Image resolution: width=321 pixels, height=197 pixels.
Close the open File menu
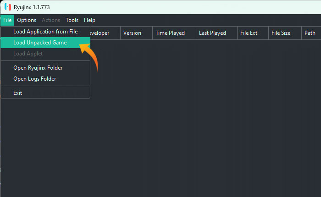7,20
